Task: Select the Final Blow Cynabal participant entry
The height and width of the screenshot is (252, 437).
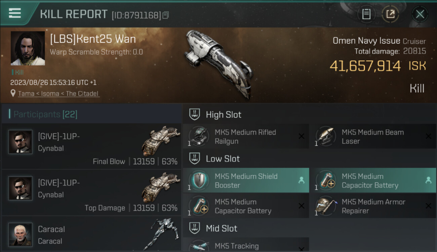Action: tap(91, 146)
